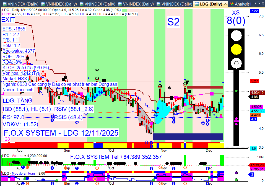Click the Nganh: 8633 sector description line
The height and width of the screenshot is (186, 265).
tap(60, 84)
